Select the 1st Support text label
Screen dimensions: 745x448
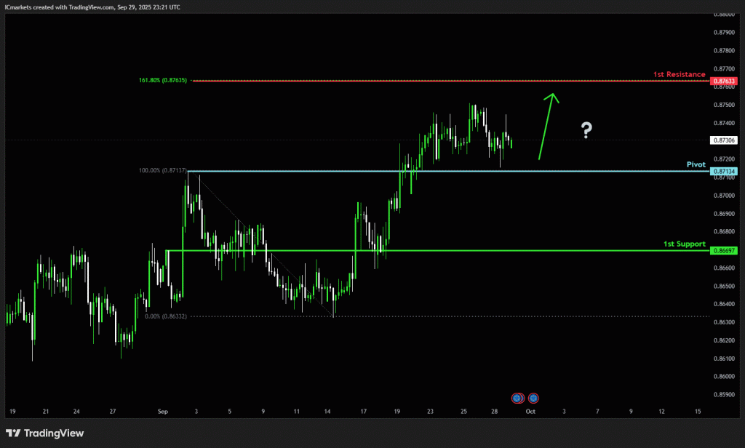[x=684, y=244]
